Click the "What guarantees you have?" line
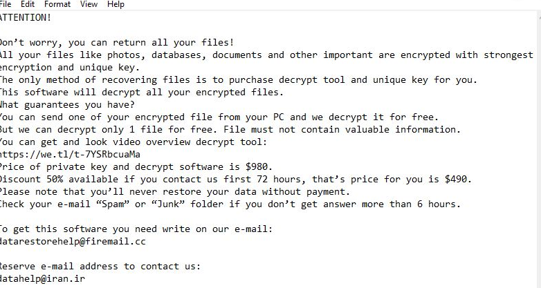Image resolution: width=541 pixels, height=288 pixels. coord(67,105)
